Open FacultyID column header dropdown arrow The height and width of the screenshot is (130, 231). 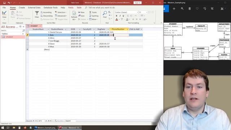pos(94,29)
